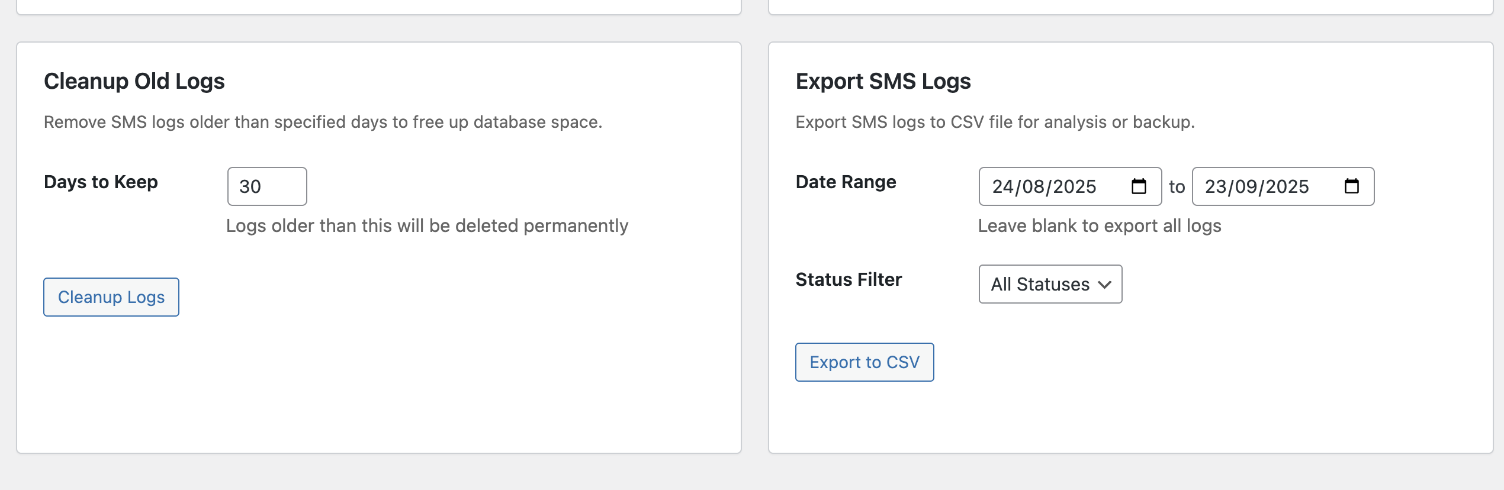Click the Status Filter label
This screenshot has height=490, width=1504.
pos(849,279)
